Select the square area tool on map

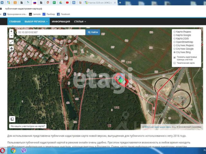pyautogui.click(x=12, y=119)
